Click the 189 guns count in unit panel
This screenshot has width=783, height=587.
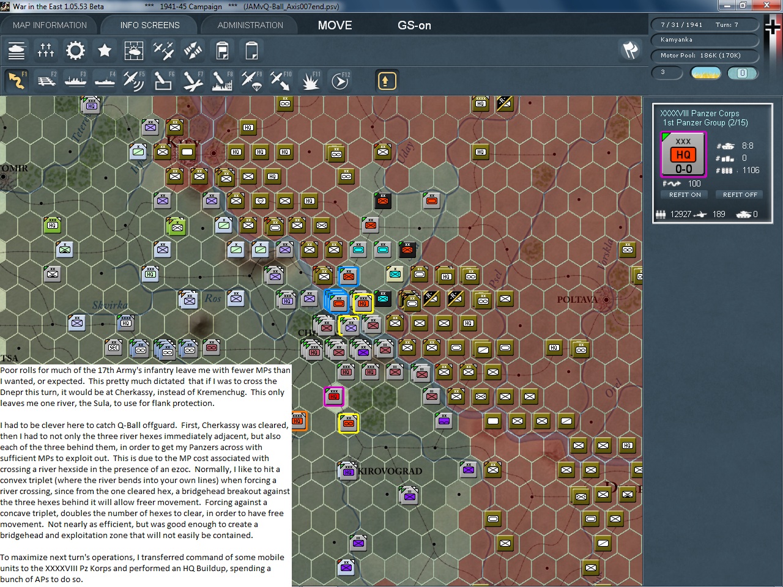point(719,214)
